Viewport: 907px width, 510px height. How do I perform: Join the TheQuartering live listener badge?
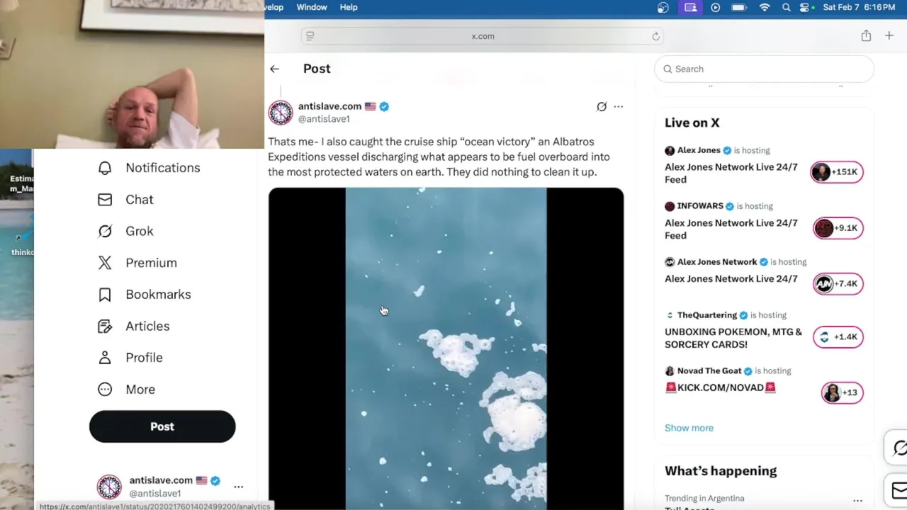[838, 337]
